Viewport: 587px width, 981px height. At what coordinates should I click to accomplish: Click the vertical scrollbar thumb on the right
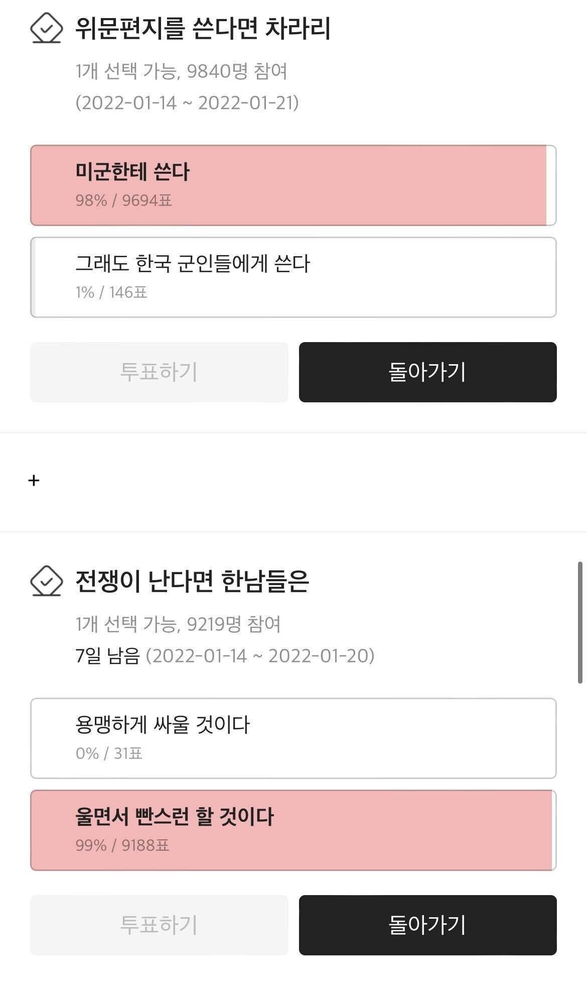(x=580, y=622)
